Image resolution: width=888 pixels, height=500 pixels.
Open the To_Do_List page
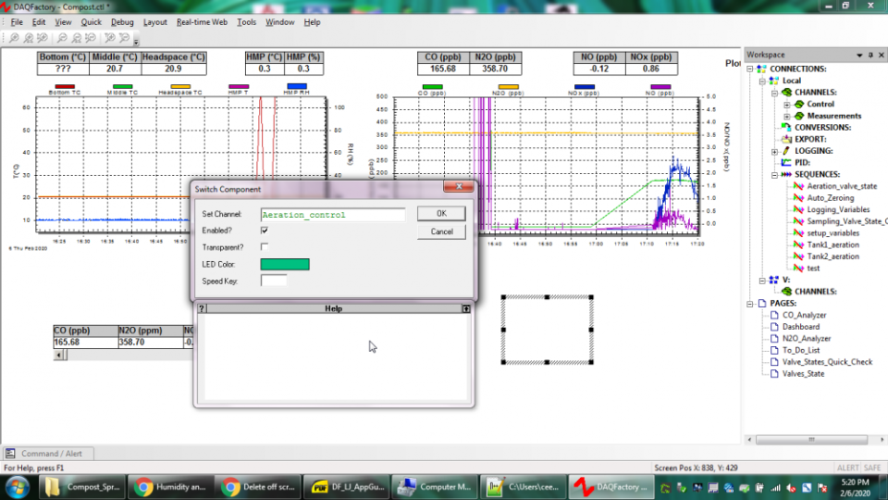[x=801, y=350]
